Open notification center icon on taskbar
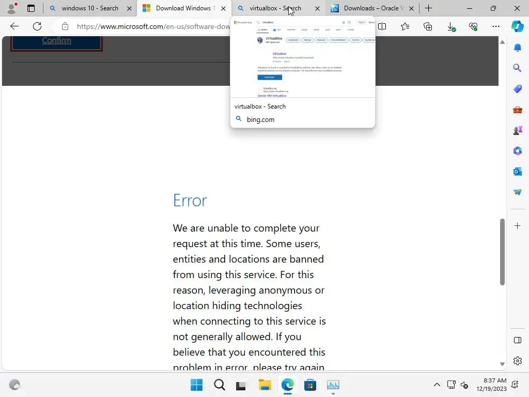Viewport: 529px width, 397px height. coord(515,385)
